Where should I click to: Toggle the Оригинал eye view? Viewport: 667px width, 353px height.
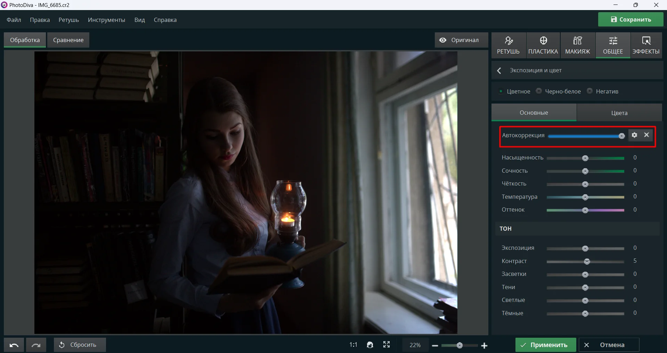[461, 40]
